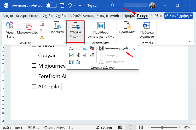
Task: Insert picture content control
Action: point(85,48)
